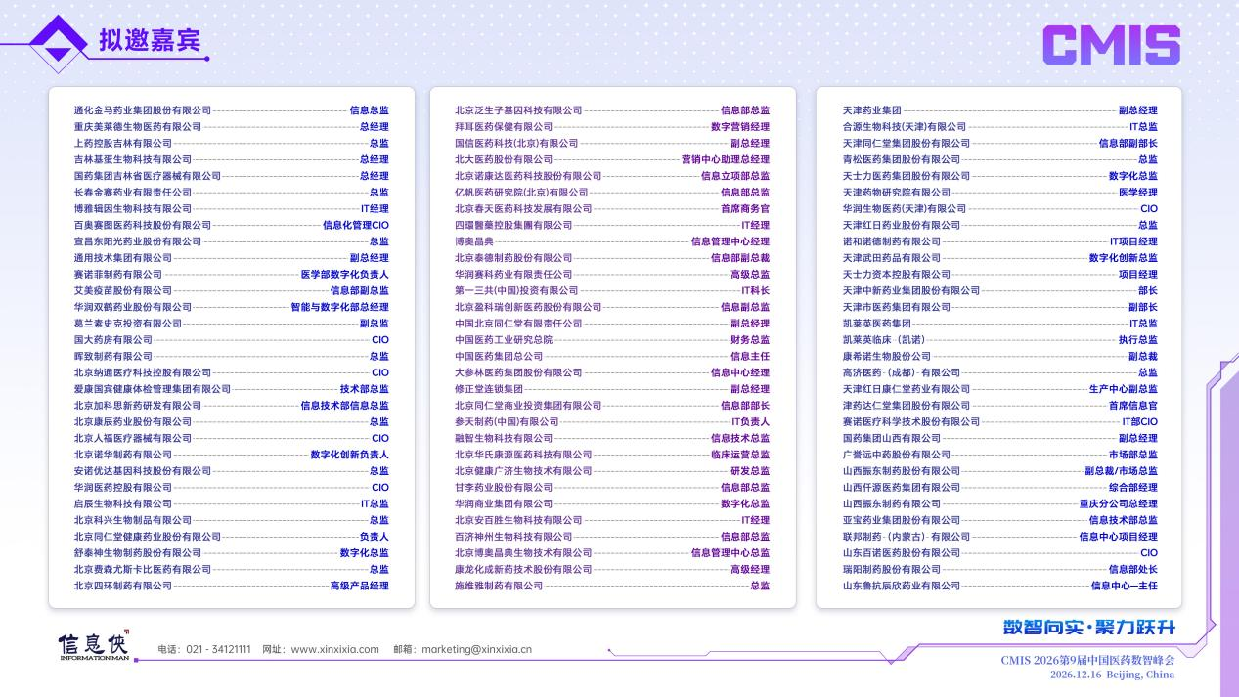Click 广誉远中药股份有限公司

tap(897, 455)
